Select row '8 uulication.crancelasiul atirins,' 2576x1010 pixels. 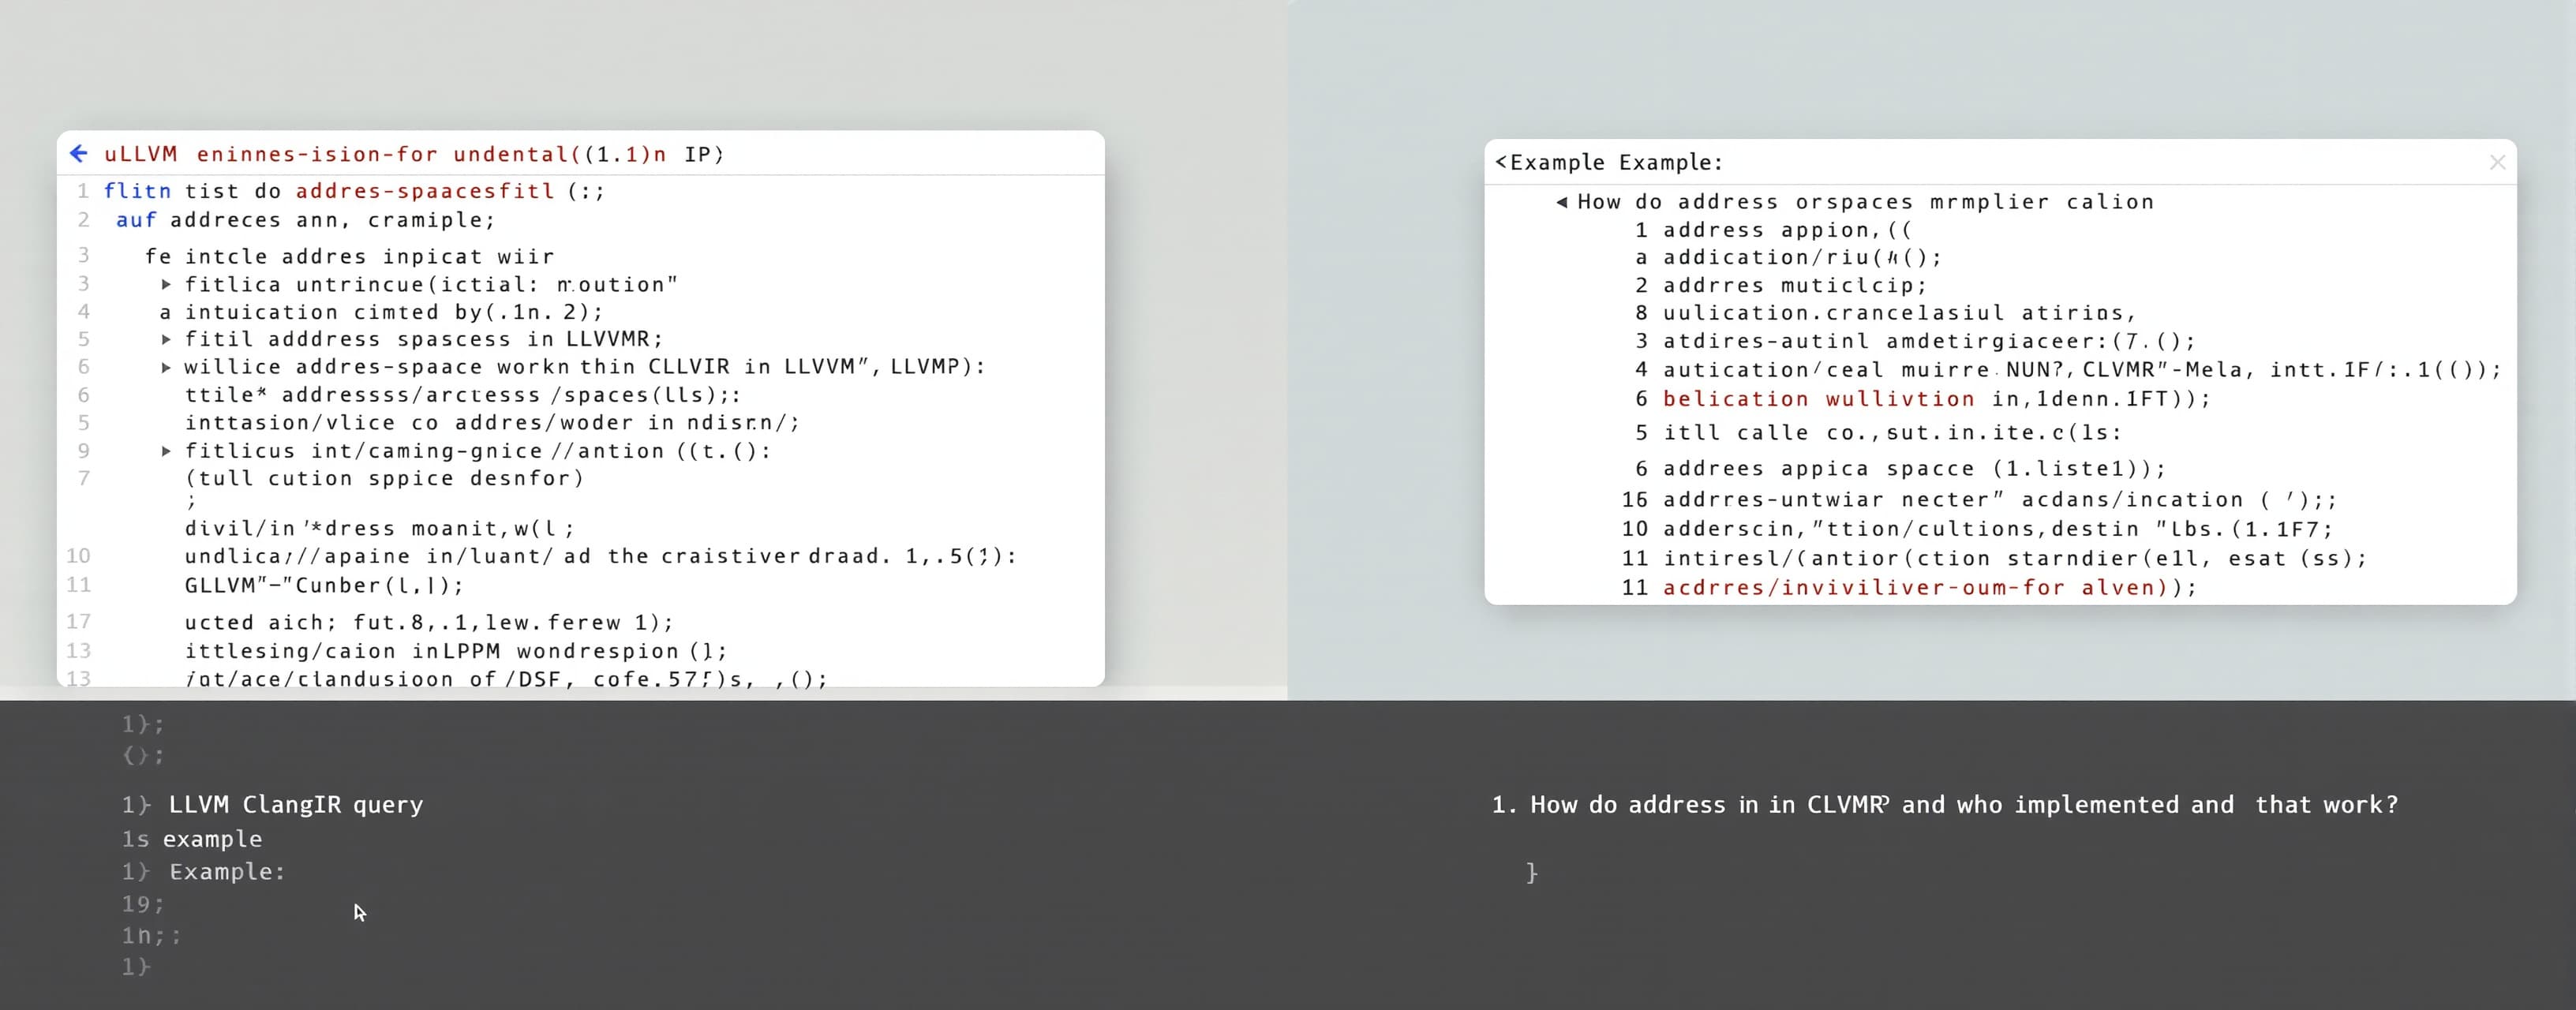pos(1885,314)
